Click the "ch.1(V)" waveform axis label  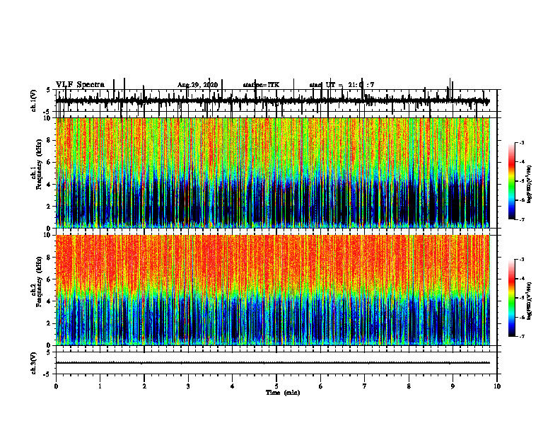[x=34, y=100]
